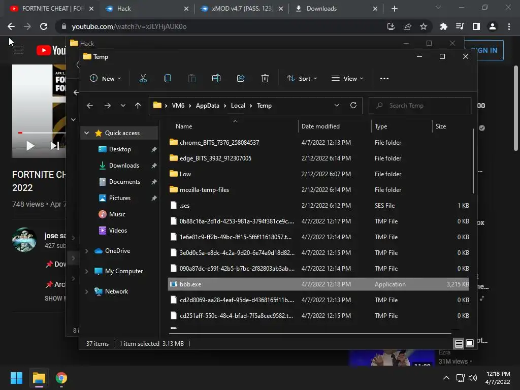This screenshot has height=390, width=520.
Task: Click AppData in the breadcrumb path
Action: tap(207, 106)
